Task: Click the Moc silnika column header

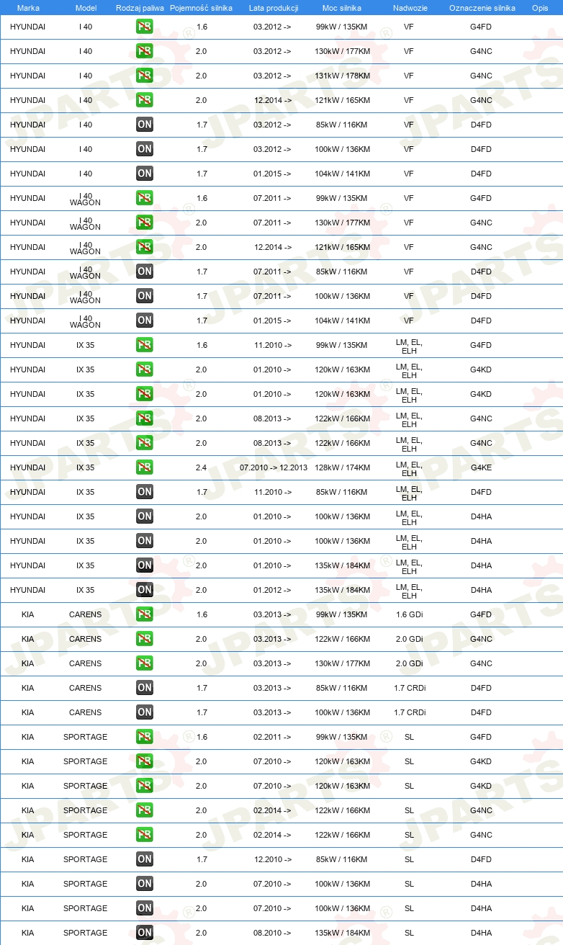Action: pyautogui.click(x=343, y=8)
